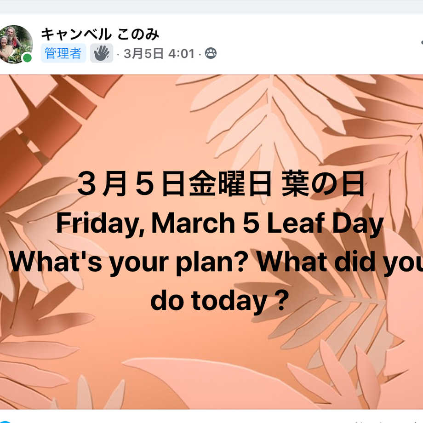Click the blue reaction icon below the post
The image size is (423, 423).
click(5, 421)
